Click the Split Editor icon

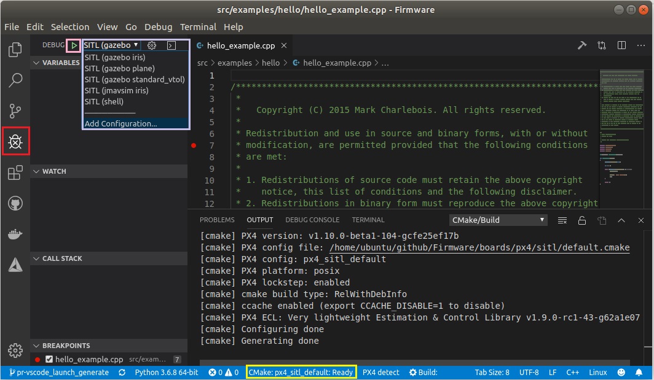[621, 45]
